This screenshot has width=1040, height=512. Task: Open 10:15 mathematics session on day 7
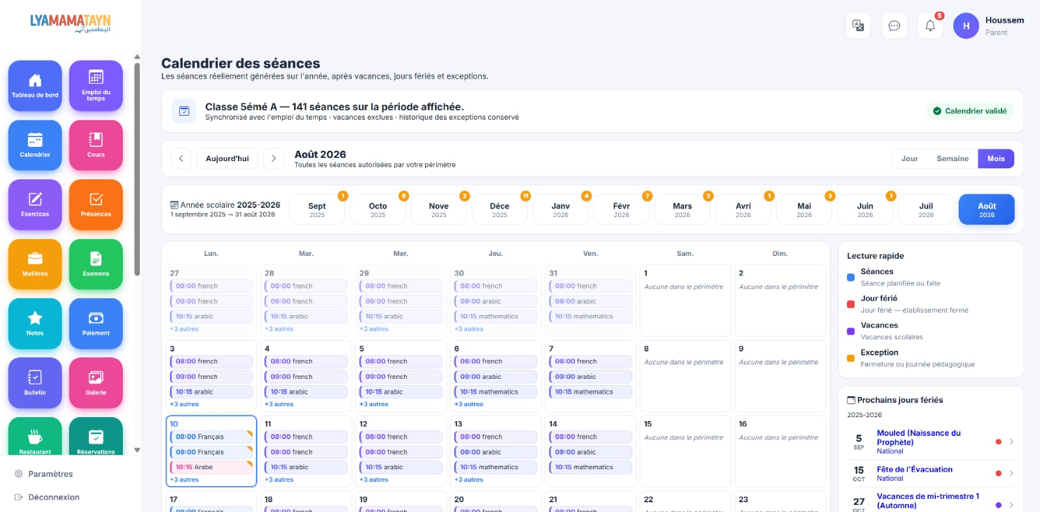[590, 392]
